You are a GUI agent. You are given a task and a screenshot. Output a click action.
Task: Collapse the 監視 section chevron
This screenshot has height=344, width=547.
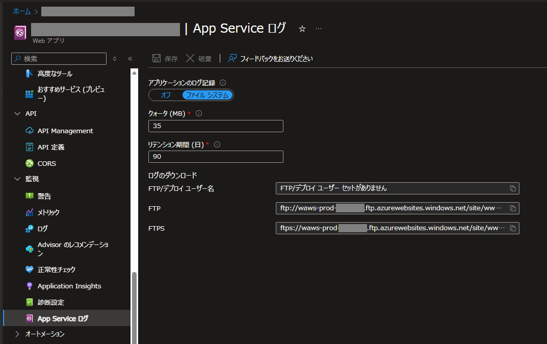click(17, 179)
